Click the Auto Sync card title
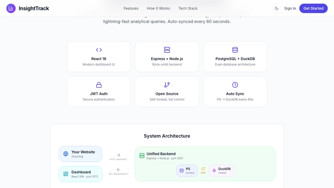334x188 pixels. tap(235, 94)
